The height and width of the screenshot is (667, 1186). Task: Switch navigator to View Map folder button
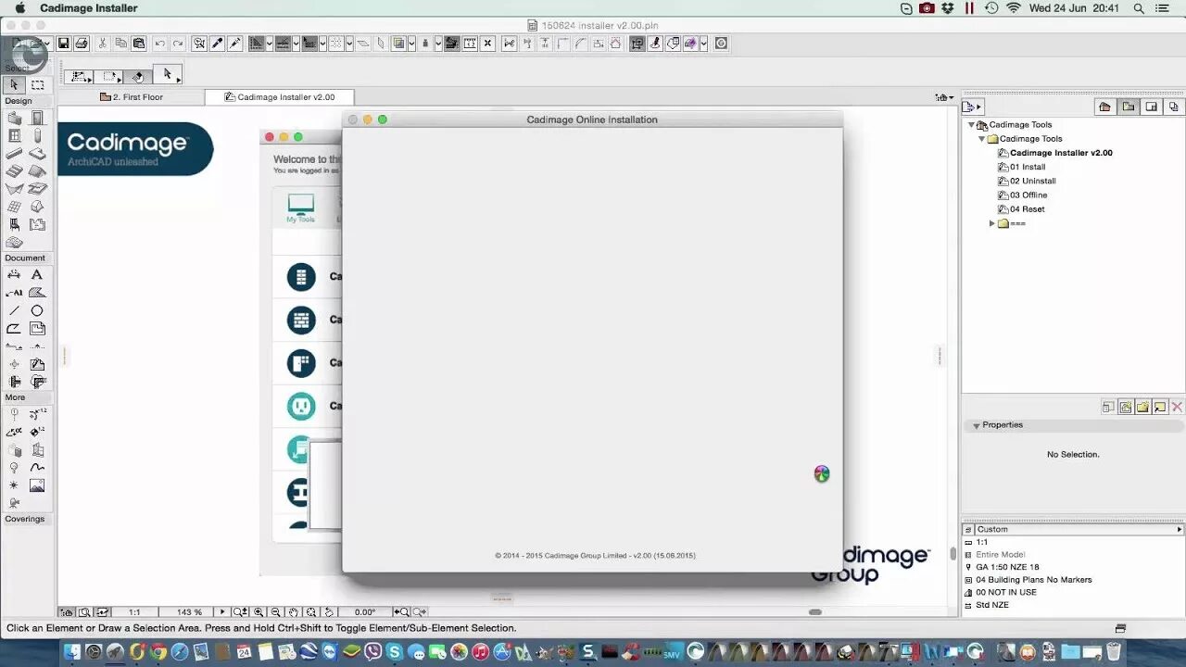(1128, 107)
